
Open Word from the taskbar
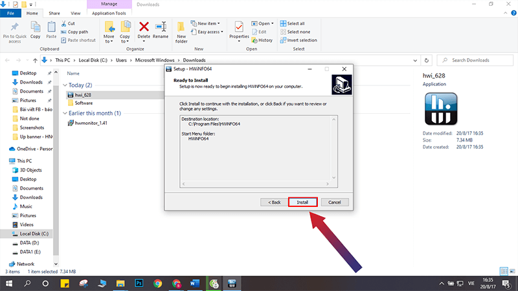tap(195, 283)
